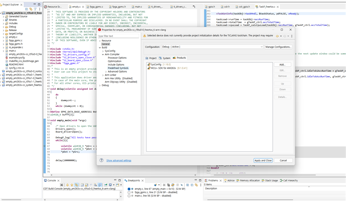Switch to the System tab
This screenshot has width=346, height=201.
[165, 58]
